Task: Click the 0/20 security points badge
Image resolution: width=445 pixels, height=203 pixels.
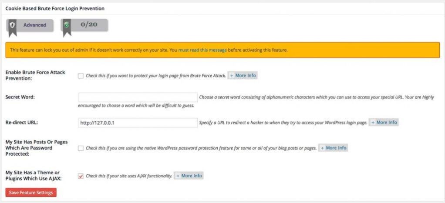Action: [x=89, y=25]
